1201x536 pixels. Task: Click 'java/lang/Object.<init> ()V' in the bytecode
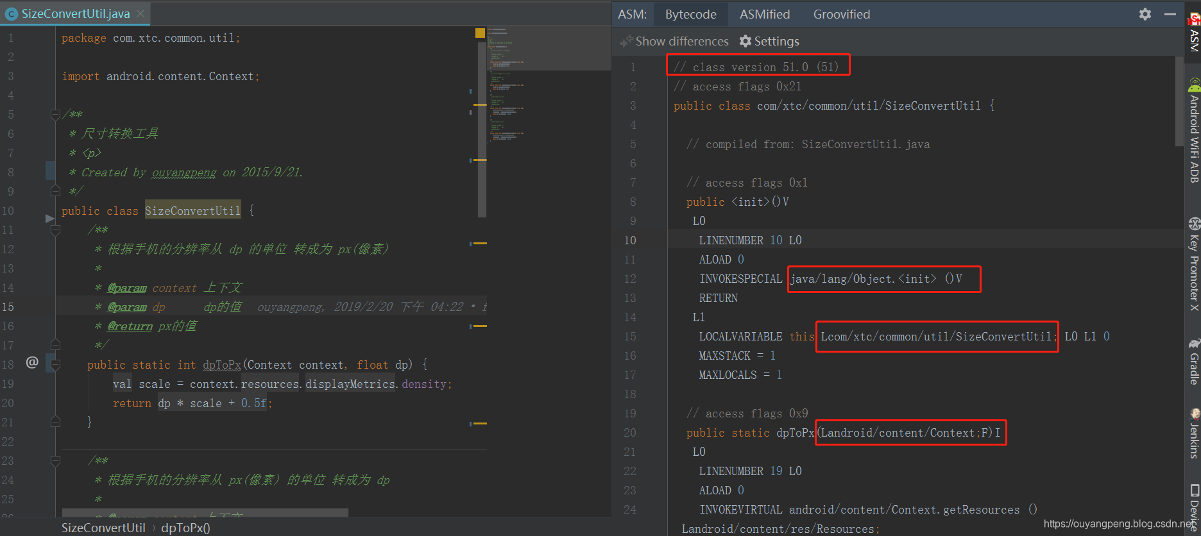pos(876,278)
